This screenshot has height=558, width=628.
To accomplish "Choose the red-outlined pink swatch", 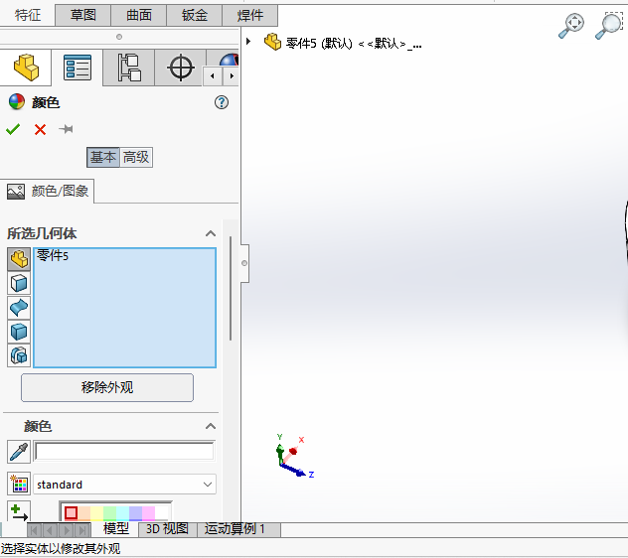I will coord(71,512).
